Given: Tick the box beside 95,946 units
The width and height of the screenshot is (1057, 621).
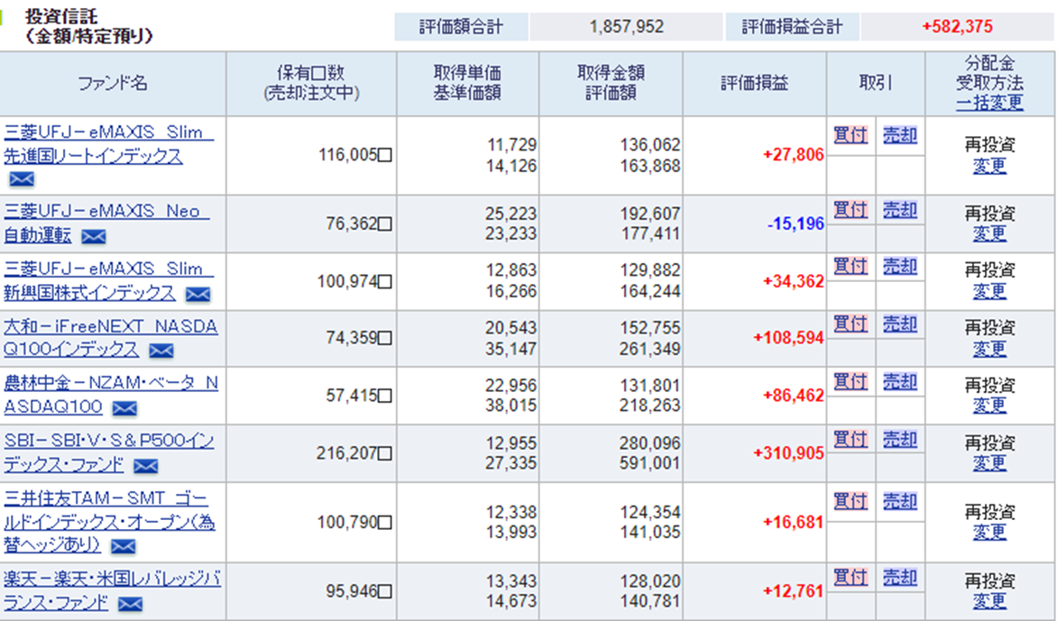Looking at the screenshot, I should click(384, 591).
